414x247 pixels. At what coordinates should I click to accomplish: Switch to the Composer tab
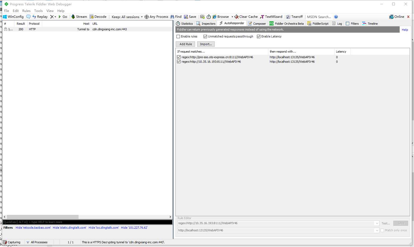coord(257,24)
